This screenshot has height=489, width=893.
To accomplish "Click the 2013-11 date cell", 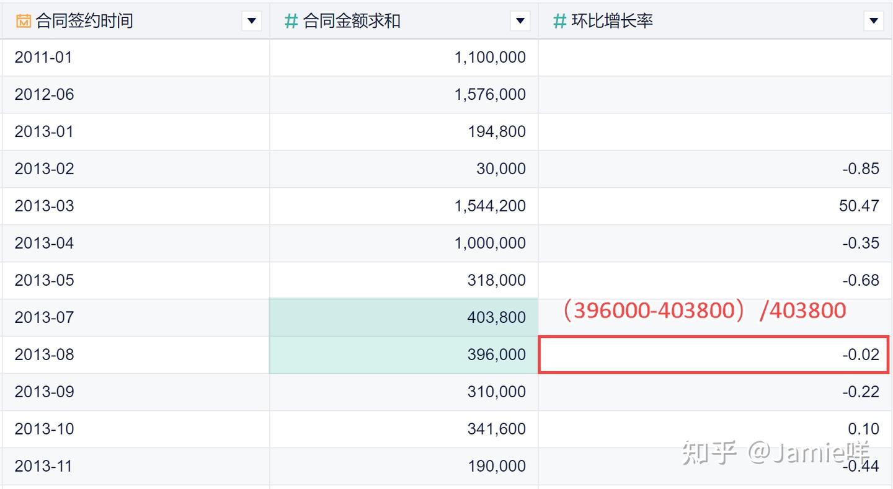I will coord(45,465).
